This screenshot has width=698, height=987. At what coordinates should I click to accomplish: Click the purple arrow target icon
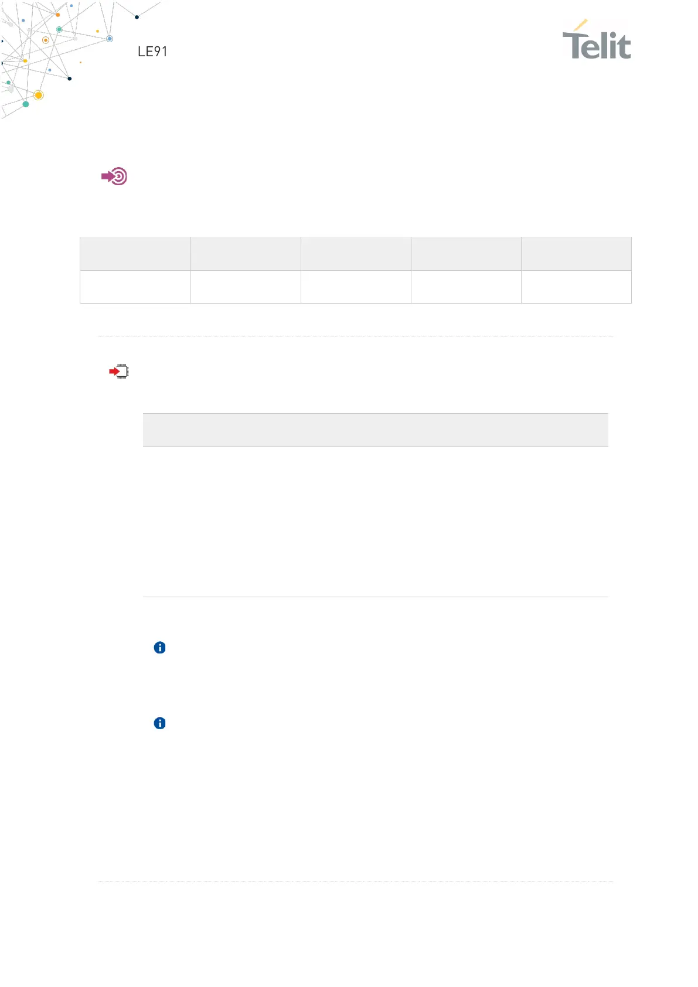pyautogui.click(x=114, y=176)
